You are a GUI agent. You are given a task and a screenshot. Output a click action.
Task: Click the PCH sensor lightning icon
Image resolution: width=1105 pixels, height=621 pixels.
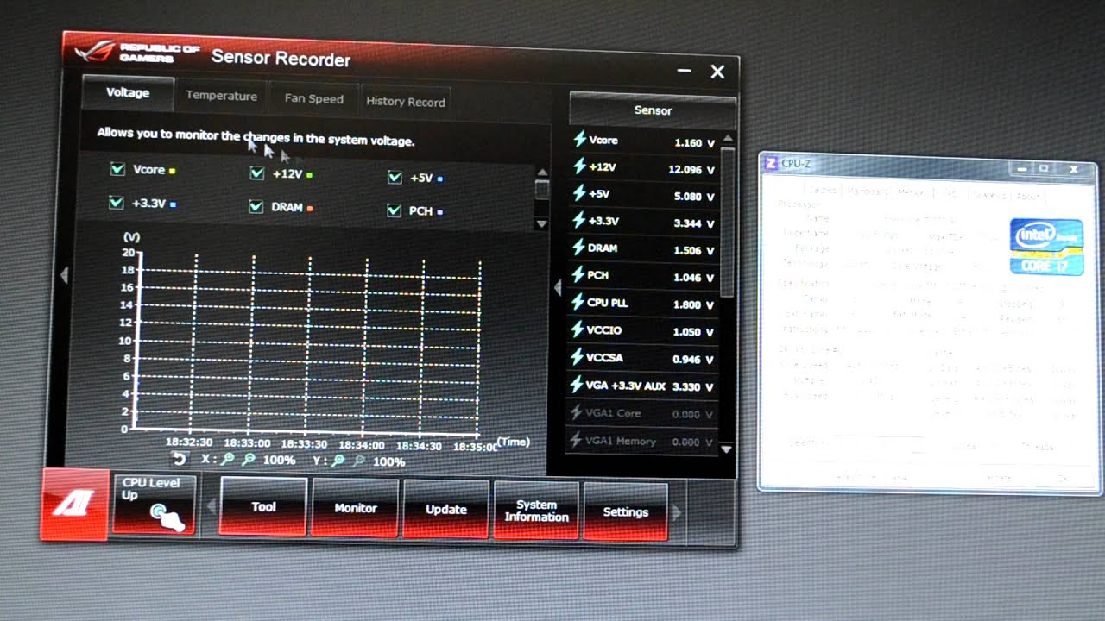coord(580,275)
